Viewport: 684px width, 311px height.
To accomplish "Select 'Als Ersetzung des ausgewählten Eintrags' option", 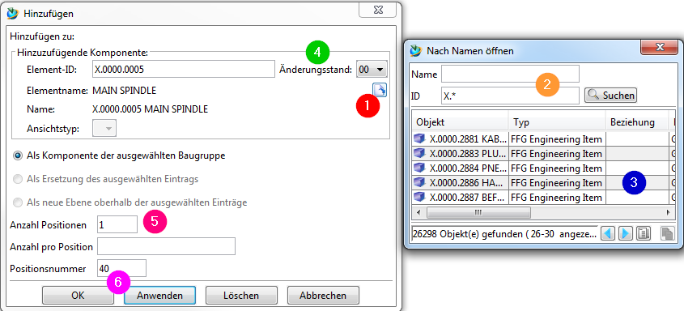I will [x=19, y=179].
